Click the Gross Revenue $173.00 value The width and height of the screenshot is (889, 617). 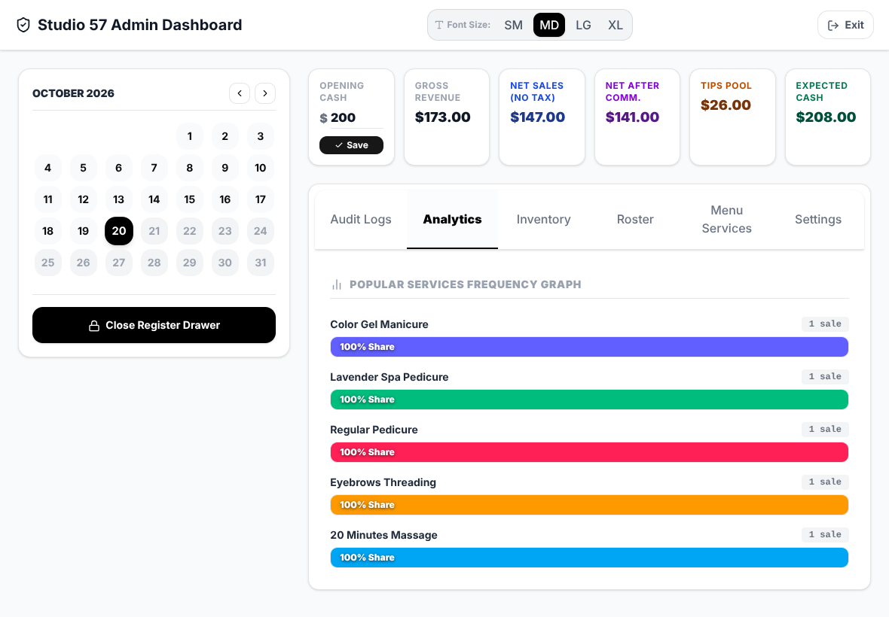tap(443, 117)
